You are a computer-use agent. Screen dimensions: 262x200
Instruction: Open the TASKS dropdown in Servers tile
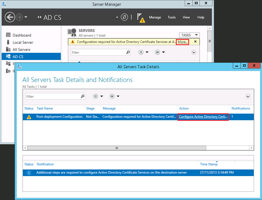(x=189, y=35)
